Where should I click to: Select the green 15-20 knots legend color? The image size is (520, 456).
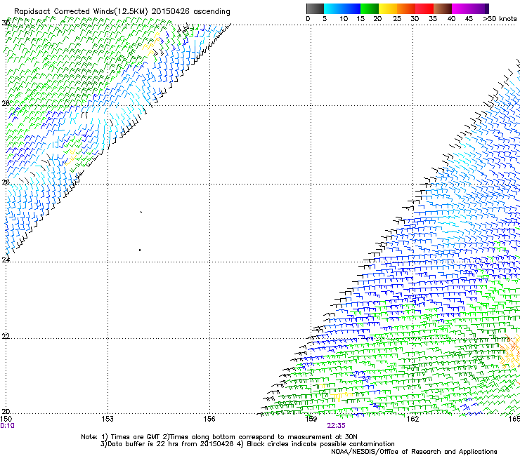(x=370, y=8)
